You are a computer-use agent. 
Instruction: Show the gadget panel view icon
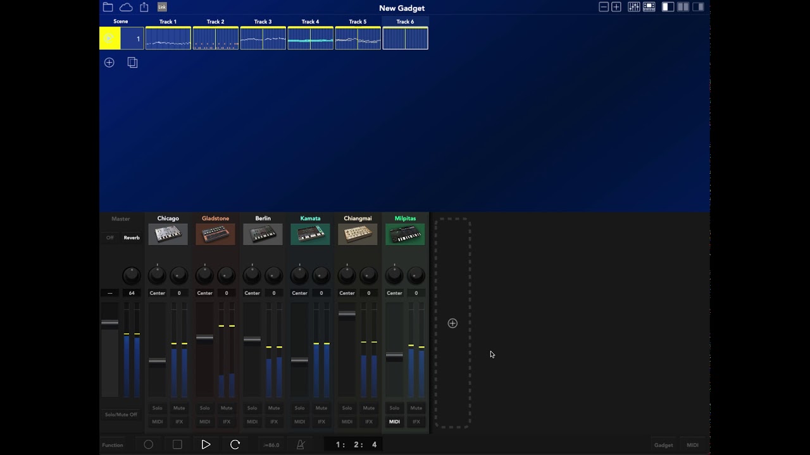649,7
